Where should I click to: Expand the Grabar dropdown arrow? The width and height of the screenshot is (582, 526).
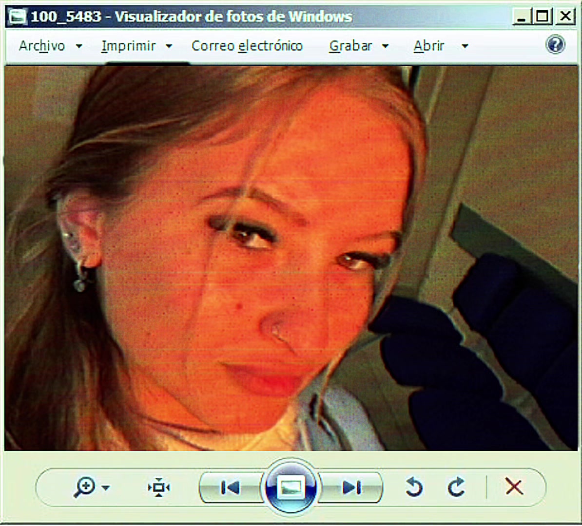click(x=385, y=46)
